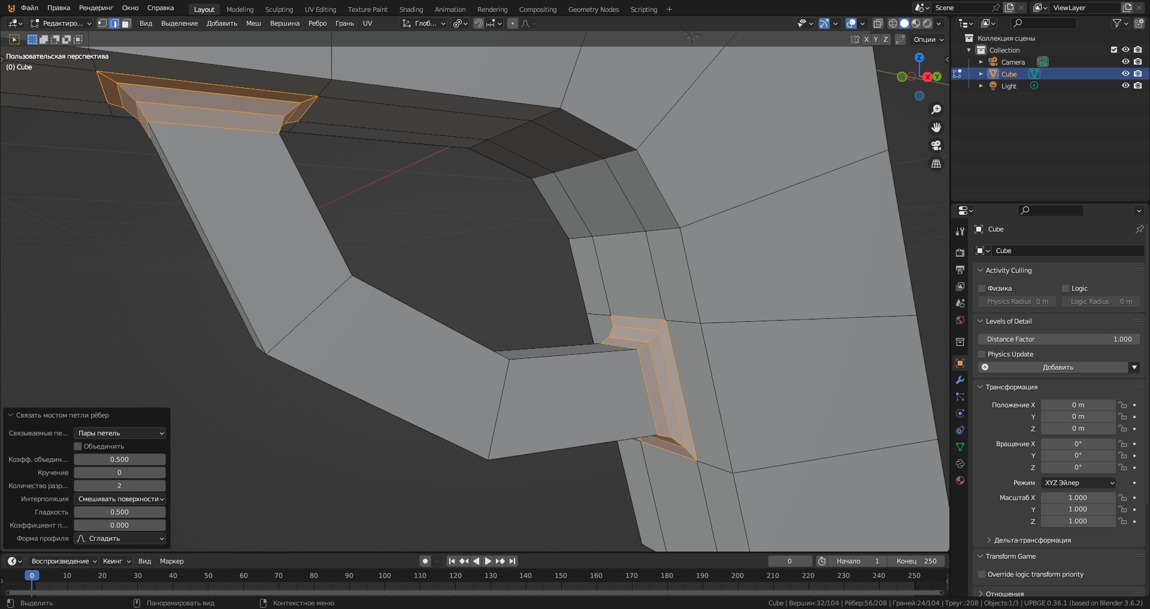Collapse the Levels of Detail panel

coord(1007,321)
